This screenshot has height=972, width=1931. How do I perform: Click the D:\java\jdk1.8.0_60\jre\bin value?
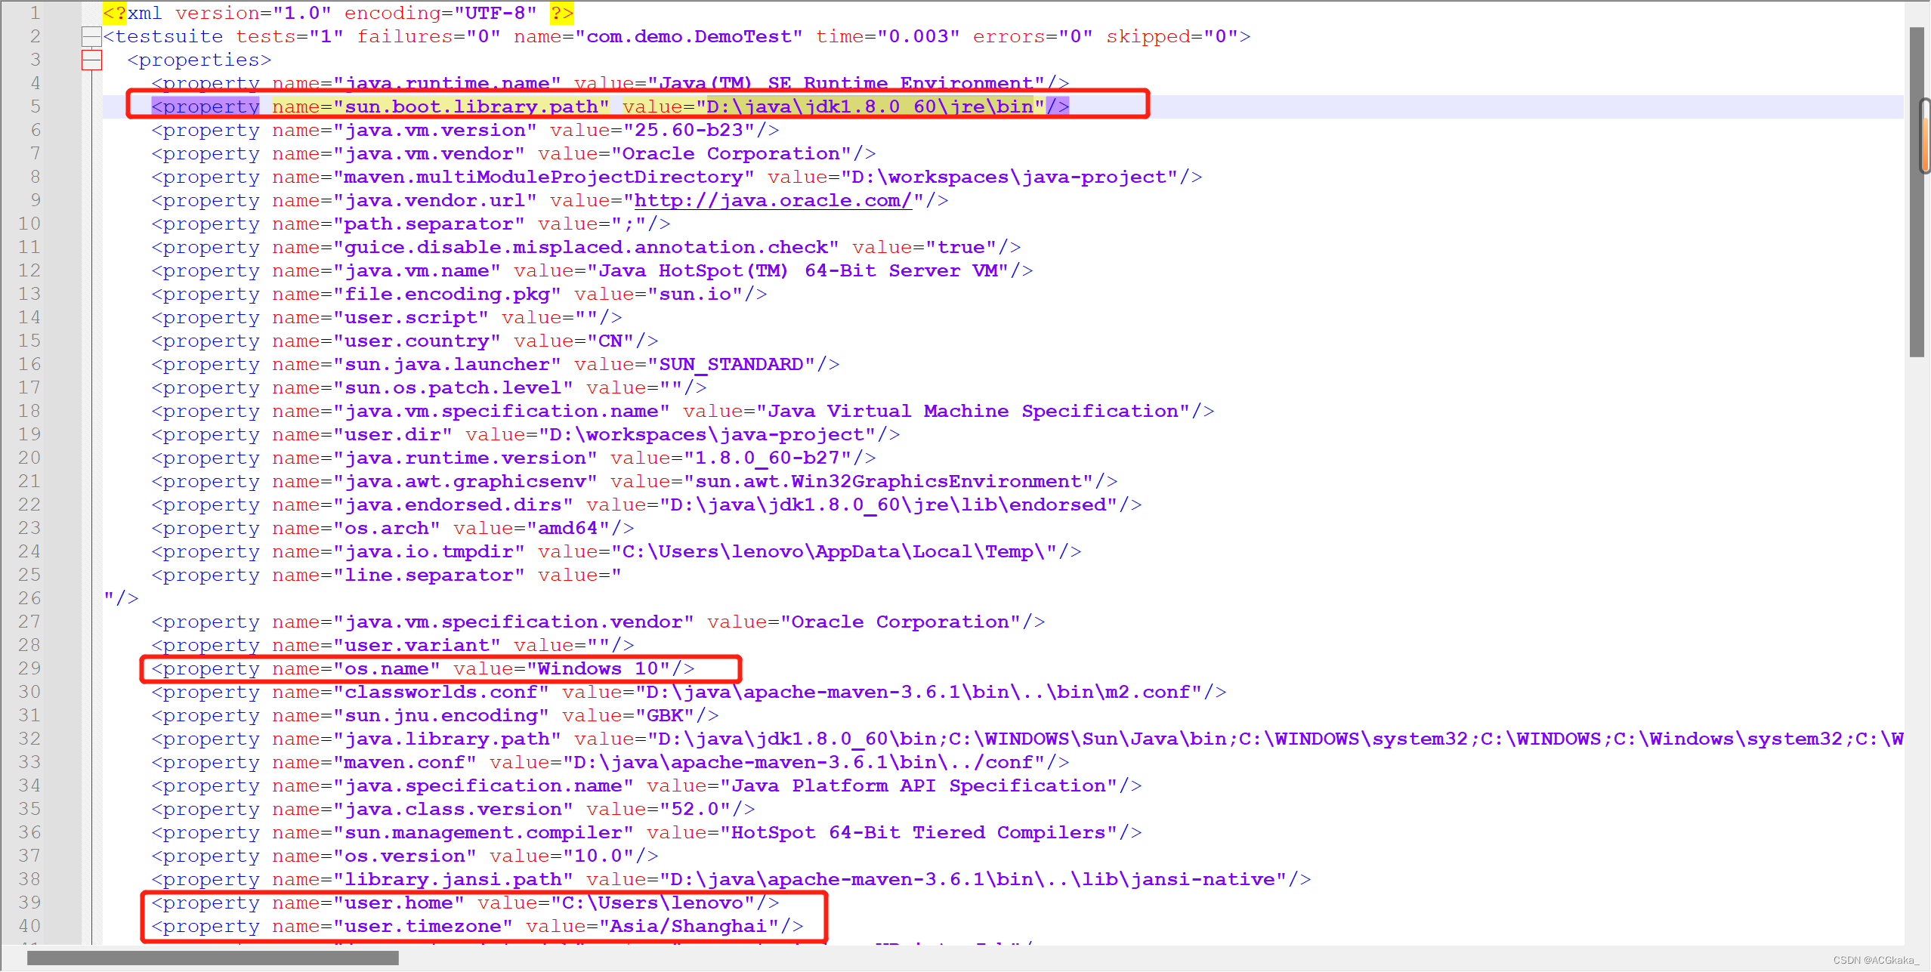(870, 106)
